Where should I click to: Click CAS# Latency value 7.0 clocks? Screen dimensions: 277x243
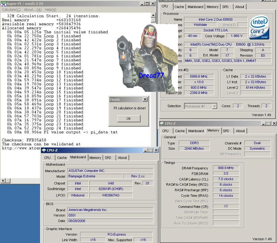point(226,179)
